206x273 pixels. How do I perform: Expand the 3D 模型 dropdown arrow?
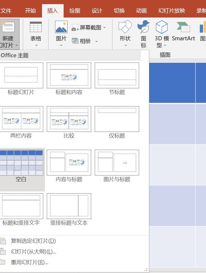click(x=165, y=45)
